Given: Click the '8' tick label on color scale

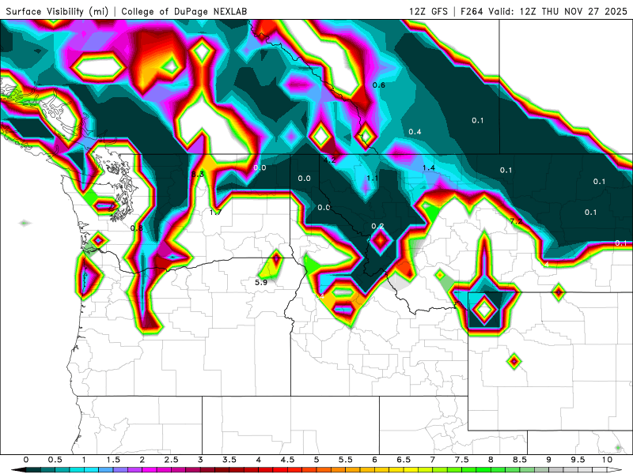Looking at the screenshot, I should (x=491, y=460).
